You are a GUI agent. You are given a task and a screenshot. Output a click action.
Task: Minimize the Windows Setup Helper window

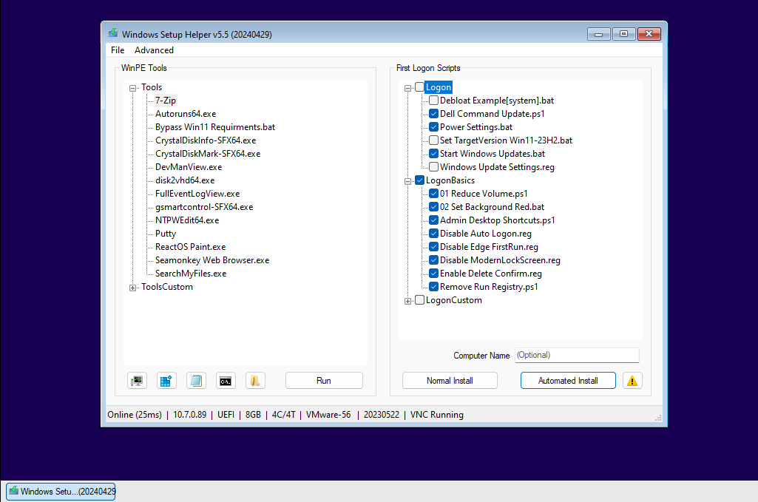[598, 34]
